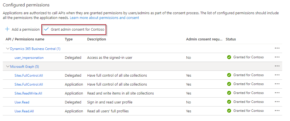
Task: Sort by API / Permissions name column
Action: pos(25,39)
